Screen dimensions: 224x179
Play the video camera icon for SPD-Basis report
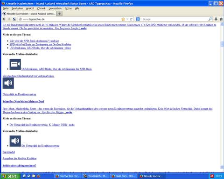15,64
